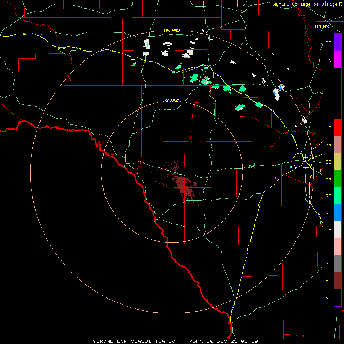Click the 'BD' legend label
The height and width of the screenshot is (344, 344).
point(328,162)
